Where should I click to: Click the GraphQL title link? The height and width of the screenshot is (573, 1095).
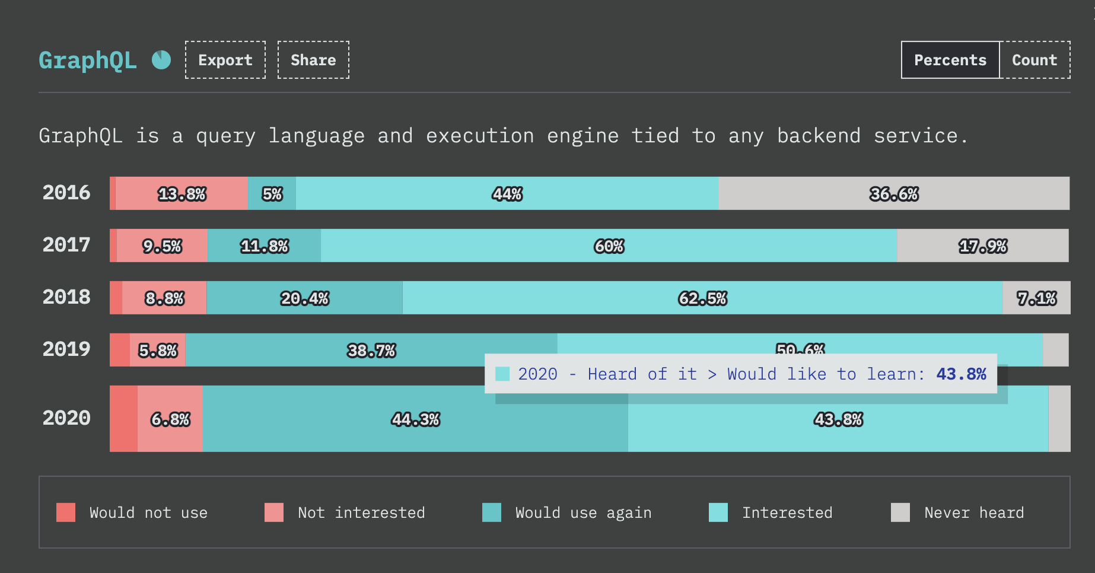tap(88, 60)
